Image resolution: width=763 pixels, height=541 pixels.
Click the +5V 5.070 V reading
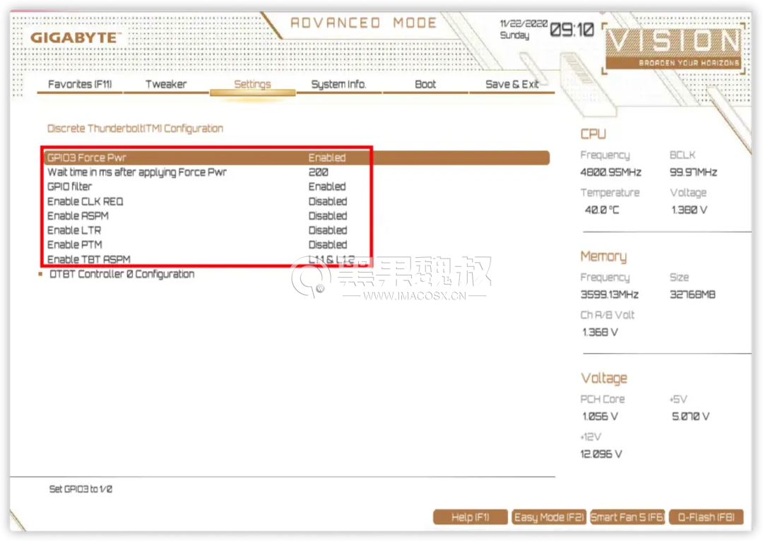(690, 417)
